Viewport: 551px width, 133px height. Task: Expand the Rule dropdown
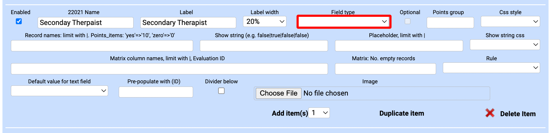(491, 68)
